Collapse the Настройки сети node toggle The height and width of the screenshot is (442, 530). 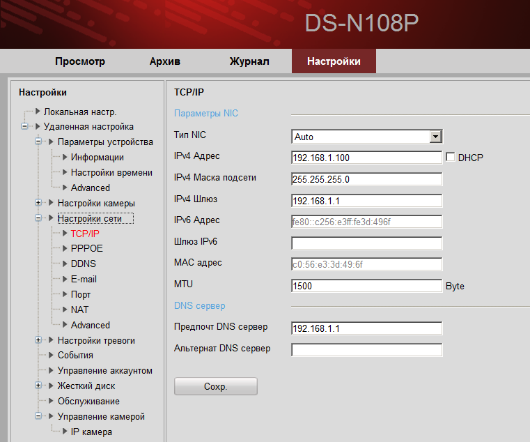[38, 218]
